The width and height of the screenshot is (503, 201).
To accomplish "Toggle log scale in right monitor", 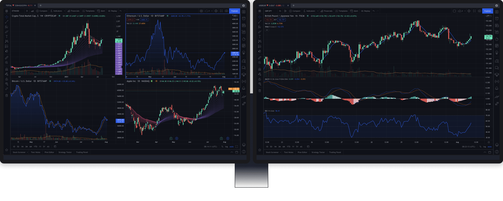I will 485,147.
